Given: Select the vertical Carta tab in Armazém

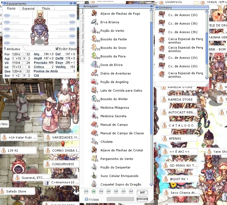Looking at the screenshot, I should click(82, 53).
